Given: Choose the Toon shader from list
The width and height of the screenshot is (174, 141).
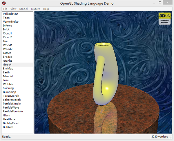Looking at the screenshot, I should [x=6, y=18].
